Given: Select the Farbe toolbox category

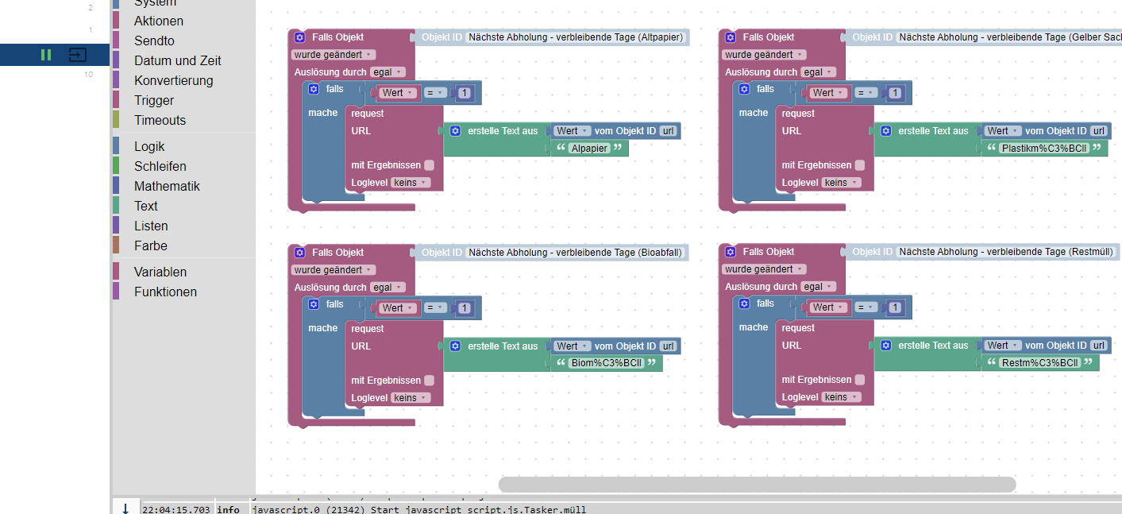Looking at the screenshot, I should [151, 246].
